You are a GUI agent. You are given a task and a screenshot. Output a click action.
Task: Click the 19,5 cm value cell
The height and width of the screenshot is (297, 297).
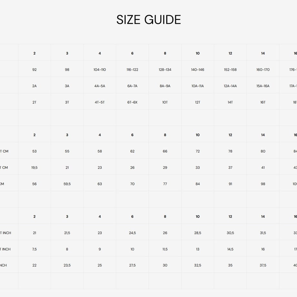[x=34, y=168]
